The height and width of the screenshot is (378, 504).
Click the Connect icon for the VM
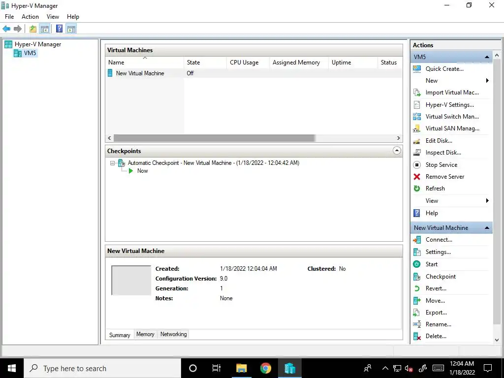click(x=417, y=240)
